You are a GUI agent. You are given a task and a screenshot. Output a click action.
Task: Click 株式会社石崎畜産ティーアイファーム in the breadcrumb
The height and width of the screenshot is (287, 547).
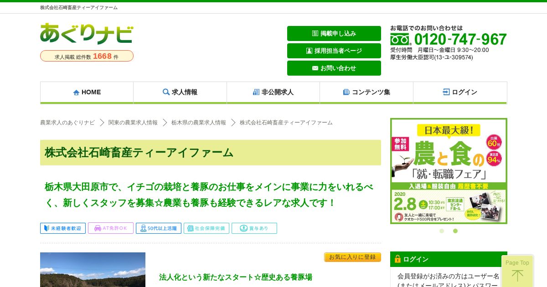coord(286,123)
